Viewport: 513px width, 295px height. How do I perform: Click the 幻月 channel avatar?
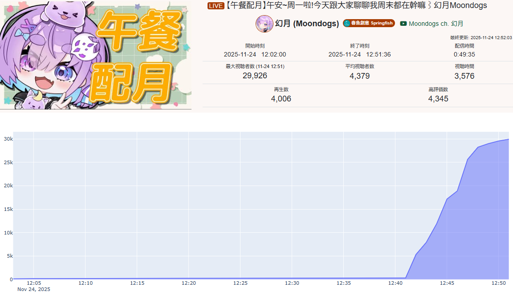(x=265, y=24)
